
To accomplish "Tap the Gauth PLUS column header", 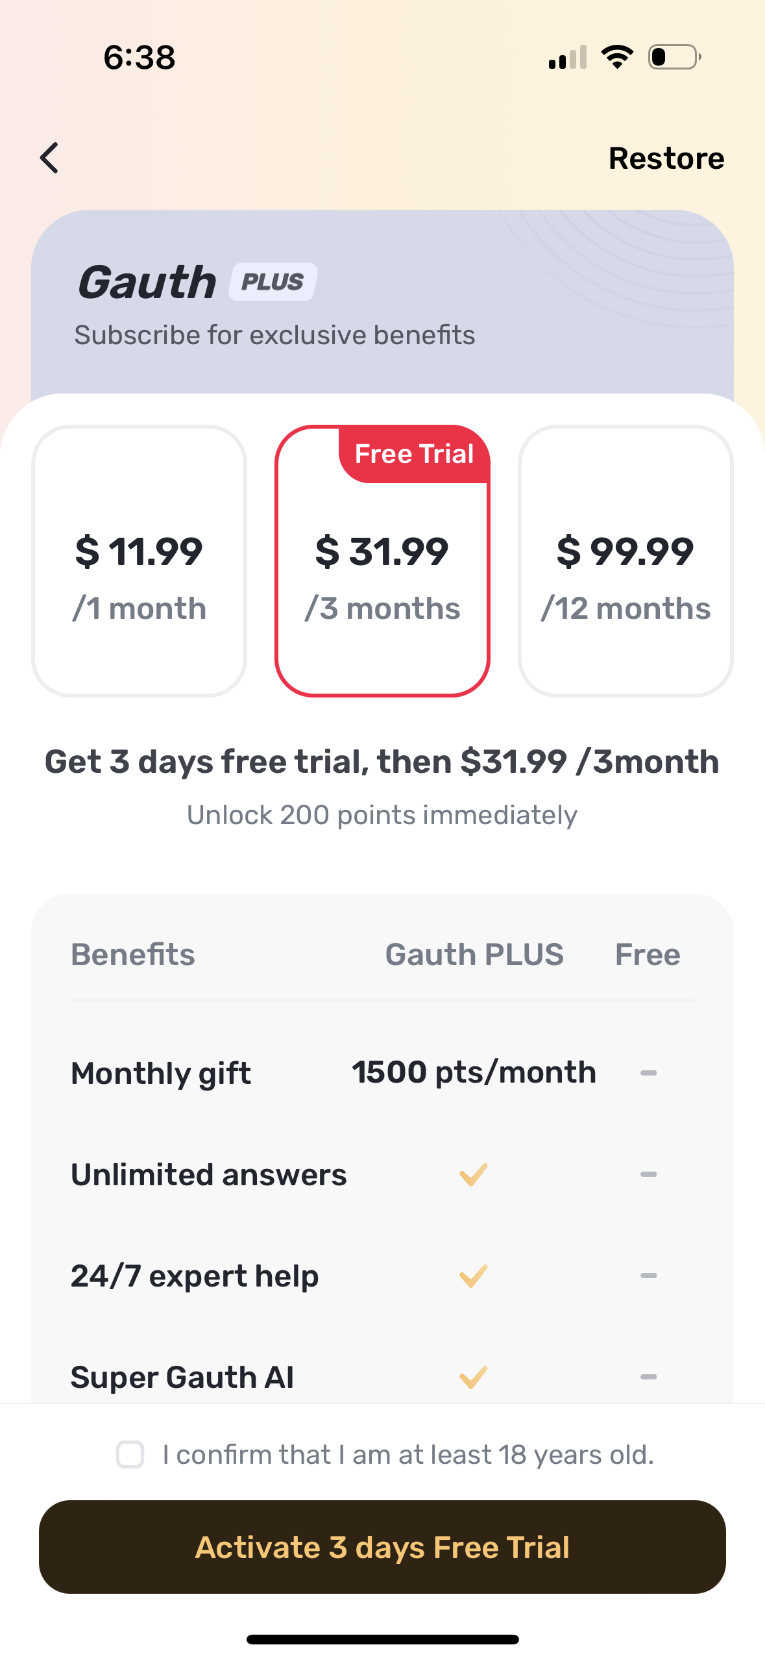I will pyautogui.click(x=474, y=955).
